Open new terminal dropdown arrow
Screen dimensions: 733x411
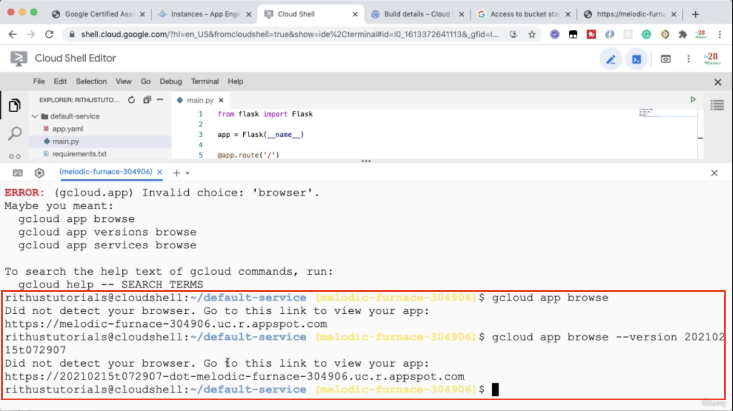[x=188, y=173]
